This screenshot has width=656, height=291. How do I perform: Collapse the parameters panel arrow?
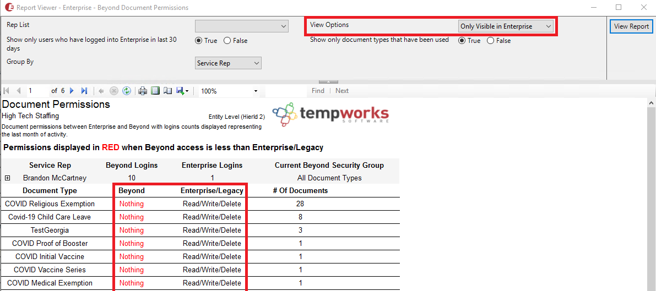328,82
